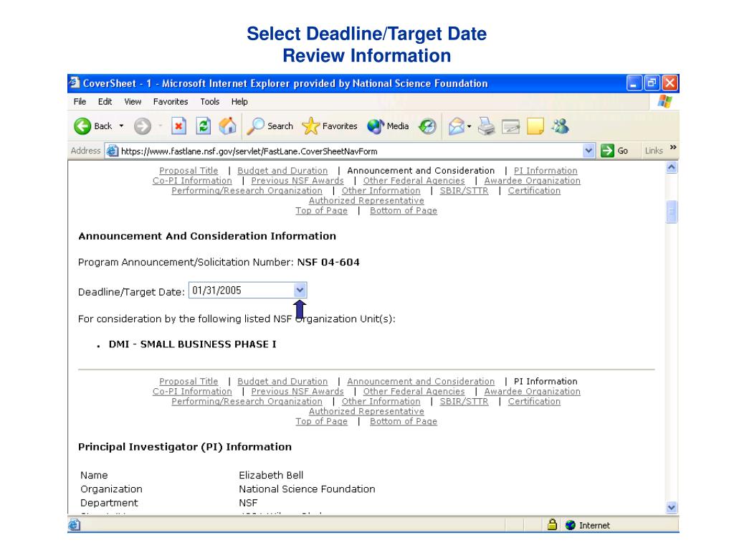Viewport: 734px width, 551px height.
Task: Click top Other Federal Agencies link
Action: (x=414, y=180)
